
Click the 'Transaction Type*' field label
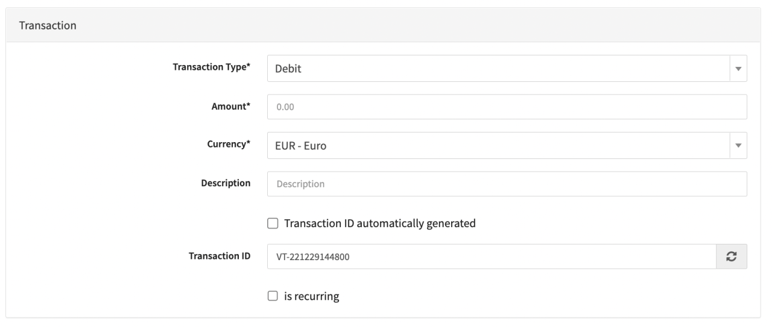[212, 67]
